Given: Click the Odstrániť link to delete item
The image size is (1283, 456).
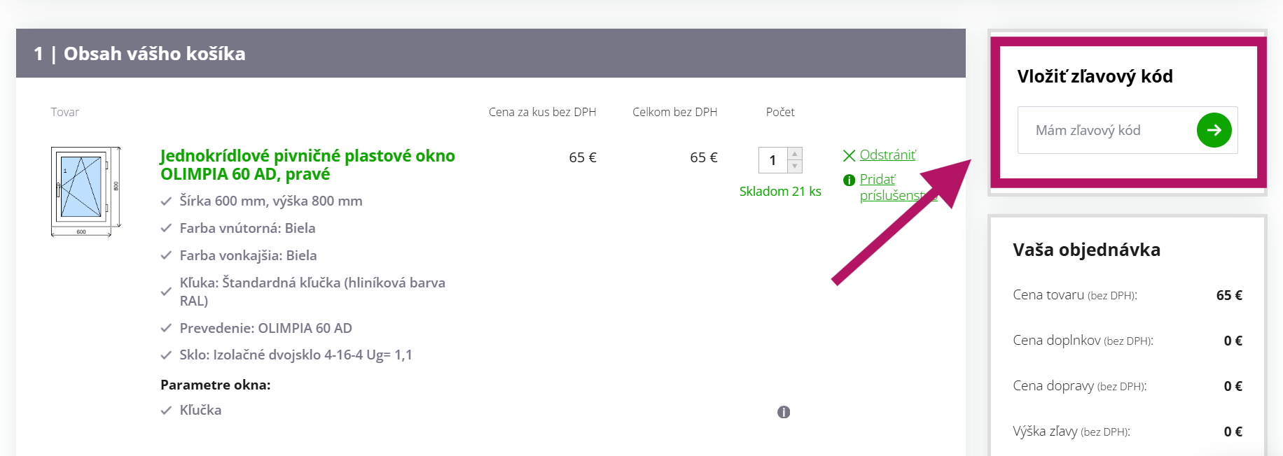Looking at the screenshot, I should pyautogui.click(x=888, y=155).
